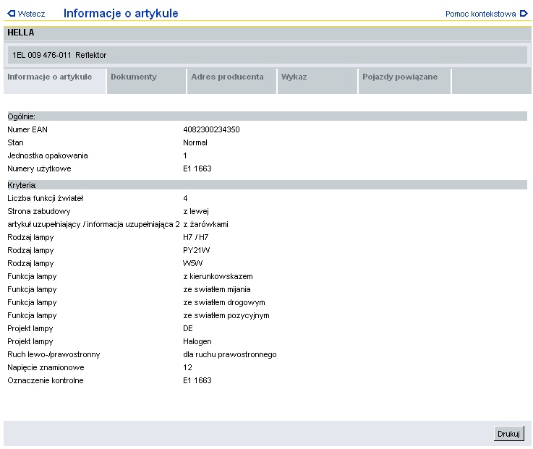
Task: Click the value z żarówkami
Action: pos(205,224)
